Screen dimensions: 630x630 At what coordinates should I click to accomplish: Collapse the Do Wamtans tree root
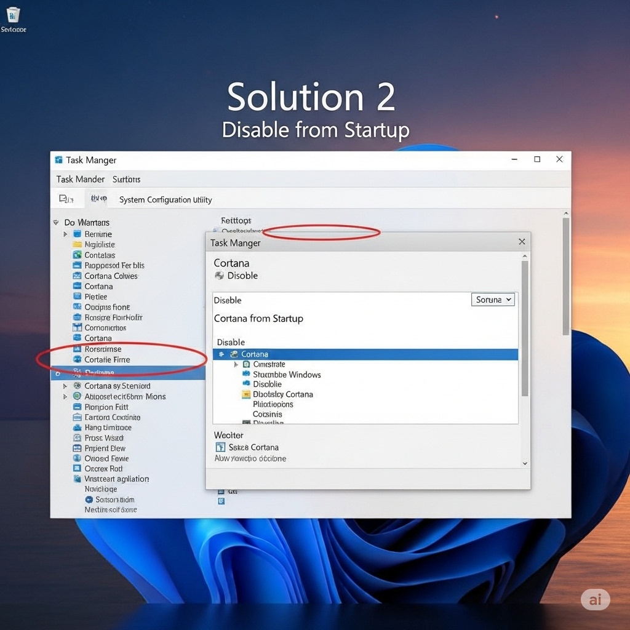[x=56, y=223]
